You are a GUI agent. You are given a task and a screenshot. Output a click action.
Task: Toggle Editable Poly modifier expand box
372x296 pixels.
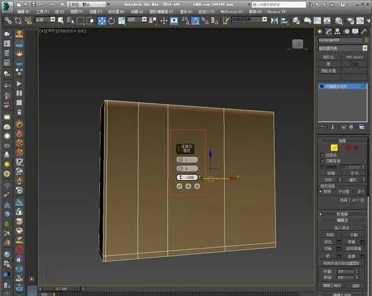[x=321, y=87]
